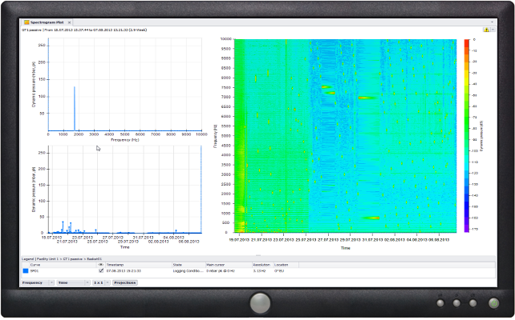Click the Frequency (Hz) axis label
The width and height of the screenshot is (515, 320).
click(x=125, y=140)
